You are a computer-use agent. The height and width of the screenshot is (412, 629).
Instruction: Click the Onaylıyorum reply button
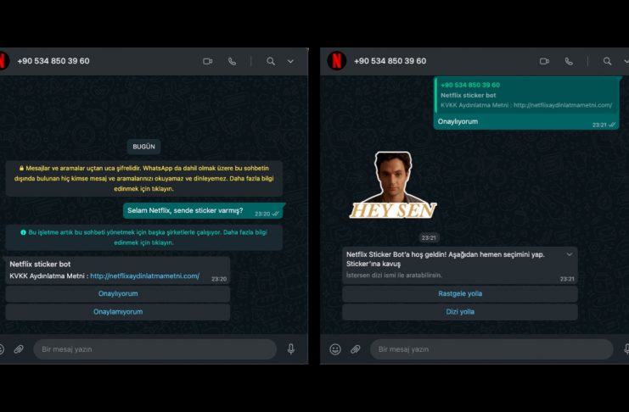coord(118,294)
